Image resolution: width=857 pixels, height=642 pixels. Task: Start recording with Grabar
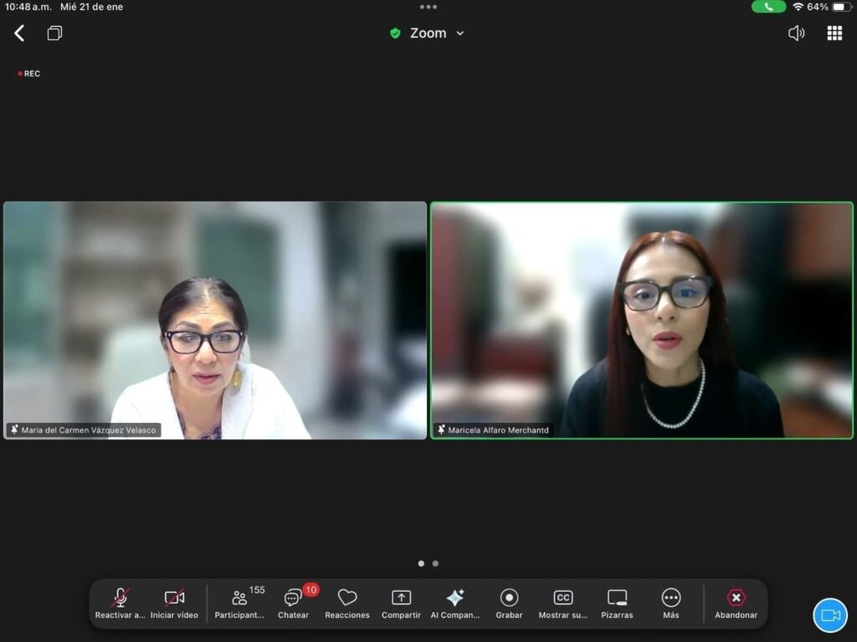tap(509, 603)
